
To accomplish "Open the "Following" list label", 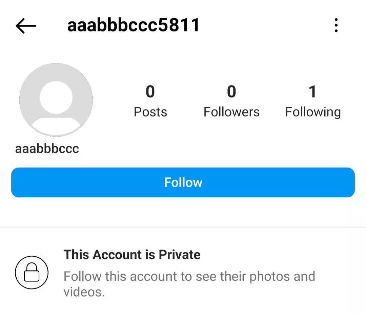I will click(313, 112).
